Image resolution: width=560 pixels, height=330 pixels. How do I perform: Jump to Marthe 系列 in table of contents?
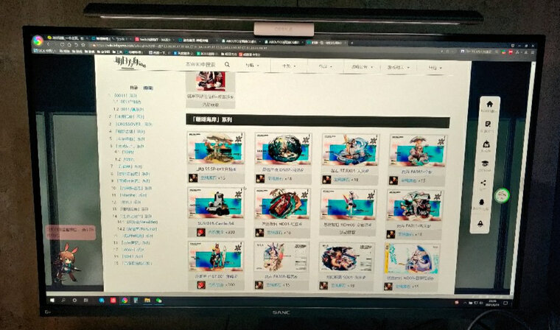[x=133, y=195]
